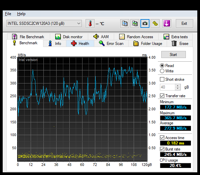The height and width of the screenshot is (175, 200).
Task: Select the Write radio button
Action: [162, 71]
